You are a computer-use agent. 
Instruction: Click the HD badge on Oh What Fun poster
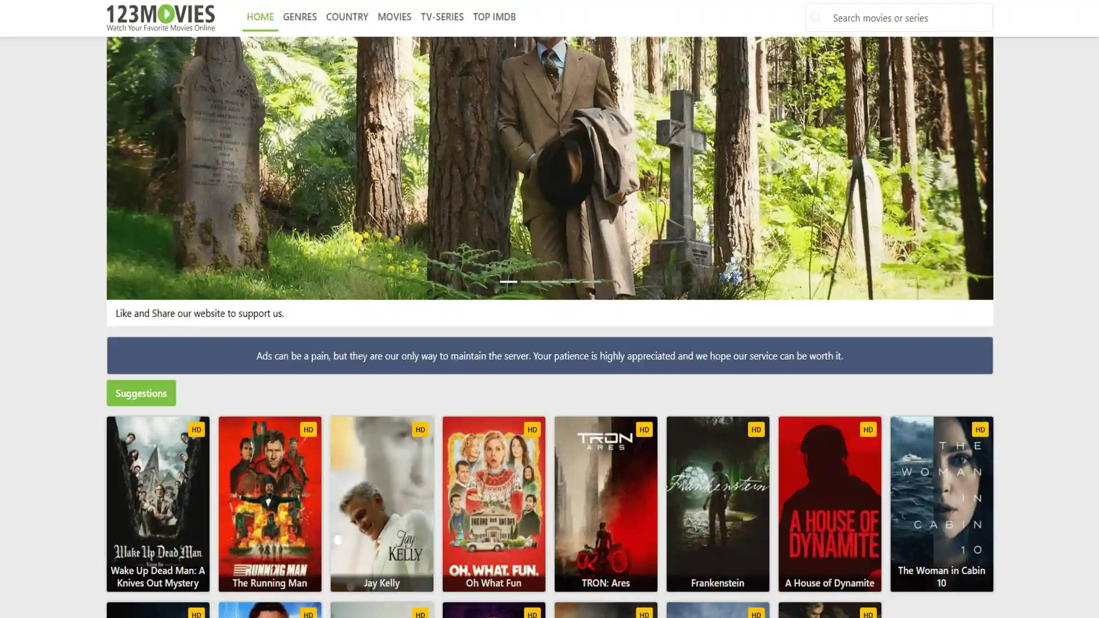click(532, 429)
